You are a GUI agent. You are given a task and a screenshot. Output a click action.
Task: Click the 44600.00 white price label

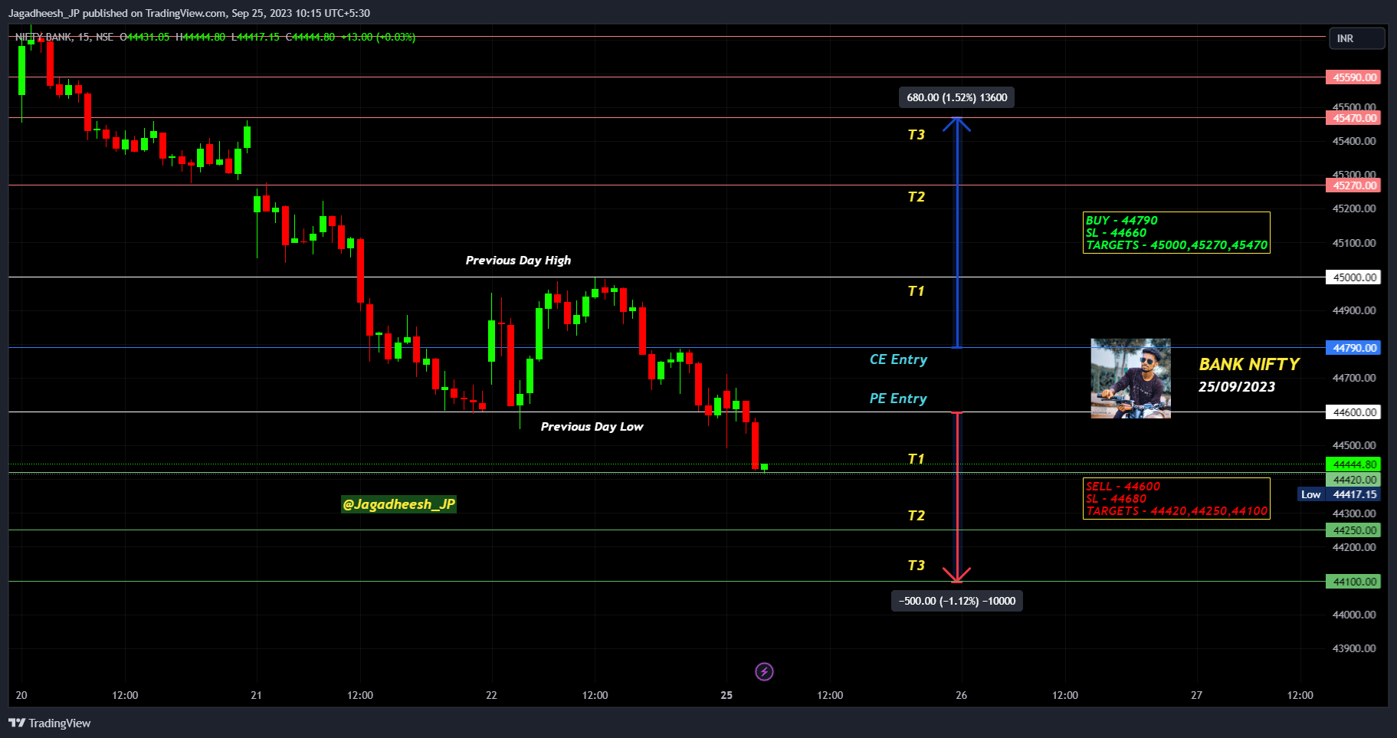(1353, 412)
